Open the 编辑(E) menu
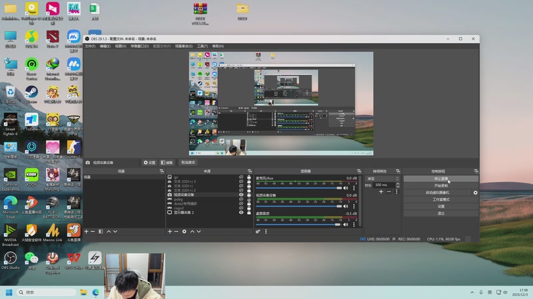 pos(105,46)
